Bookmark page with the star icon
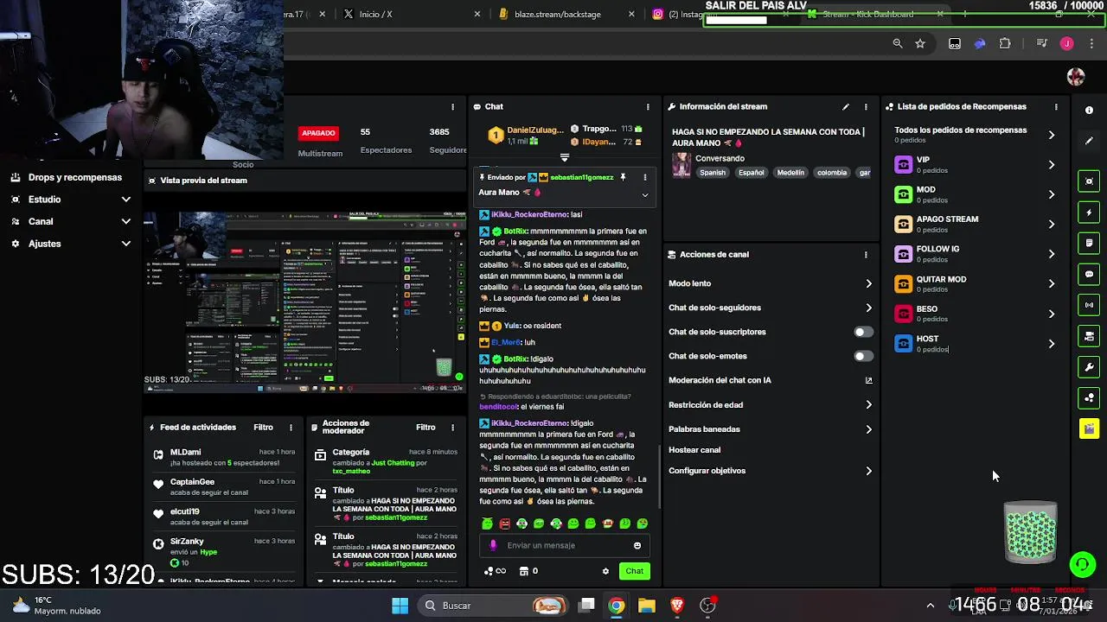 click(920, 44)
